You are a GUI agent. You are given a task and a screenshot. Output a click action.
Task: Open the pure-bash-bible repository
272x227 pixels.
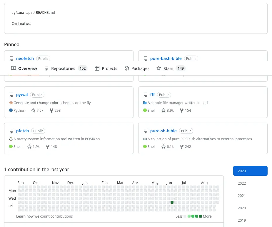166,59
